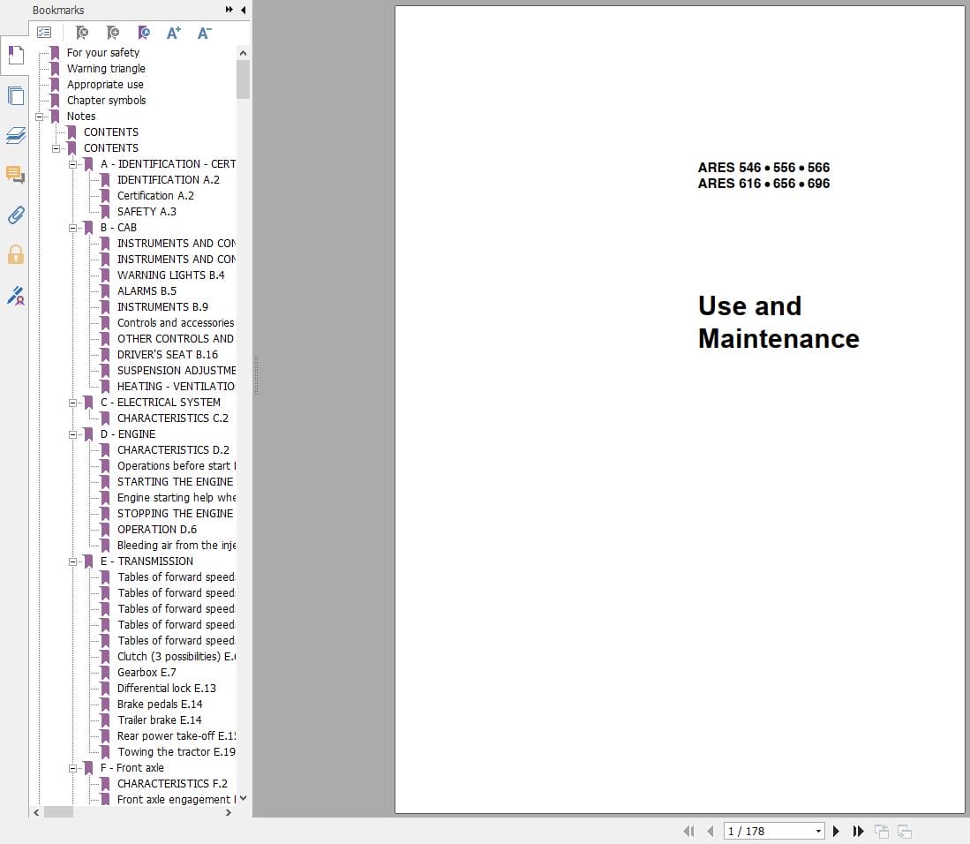970x844 pixels.
Task: Click the delete bookmark icon
Action: click(82, 32)
